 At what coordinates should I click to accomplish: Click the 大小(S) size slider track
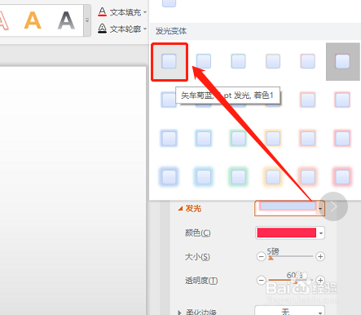coord(291,256)
